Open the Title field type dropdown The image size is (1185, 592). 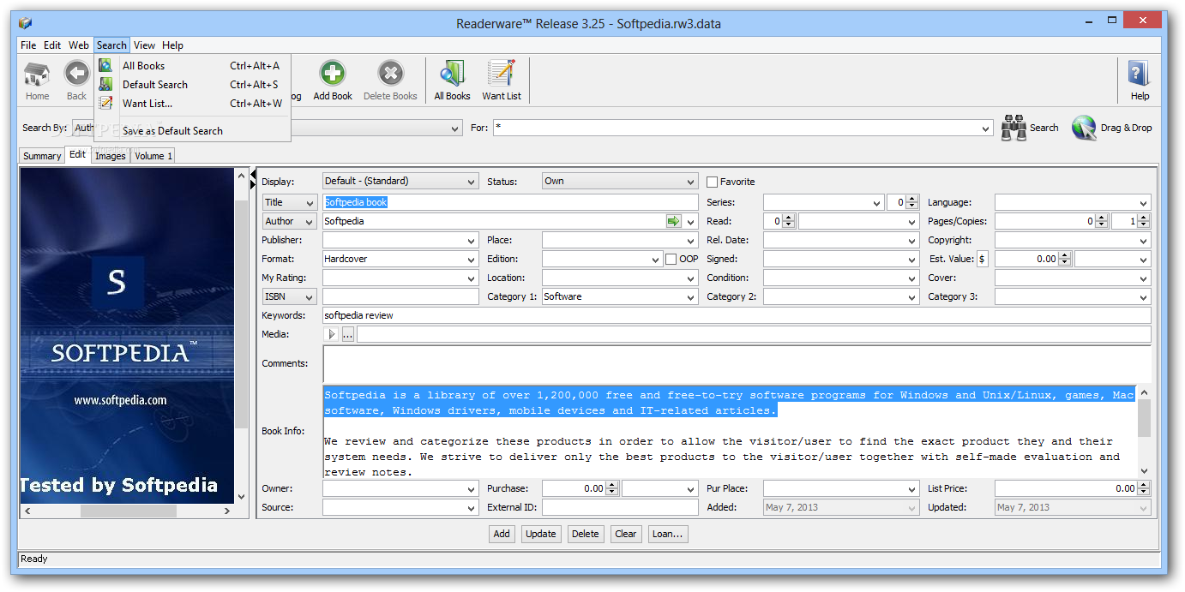[x=290, y=202]
